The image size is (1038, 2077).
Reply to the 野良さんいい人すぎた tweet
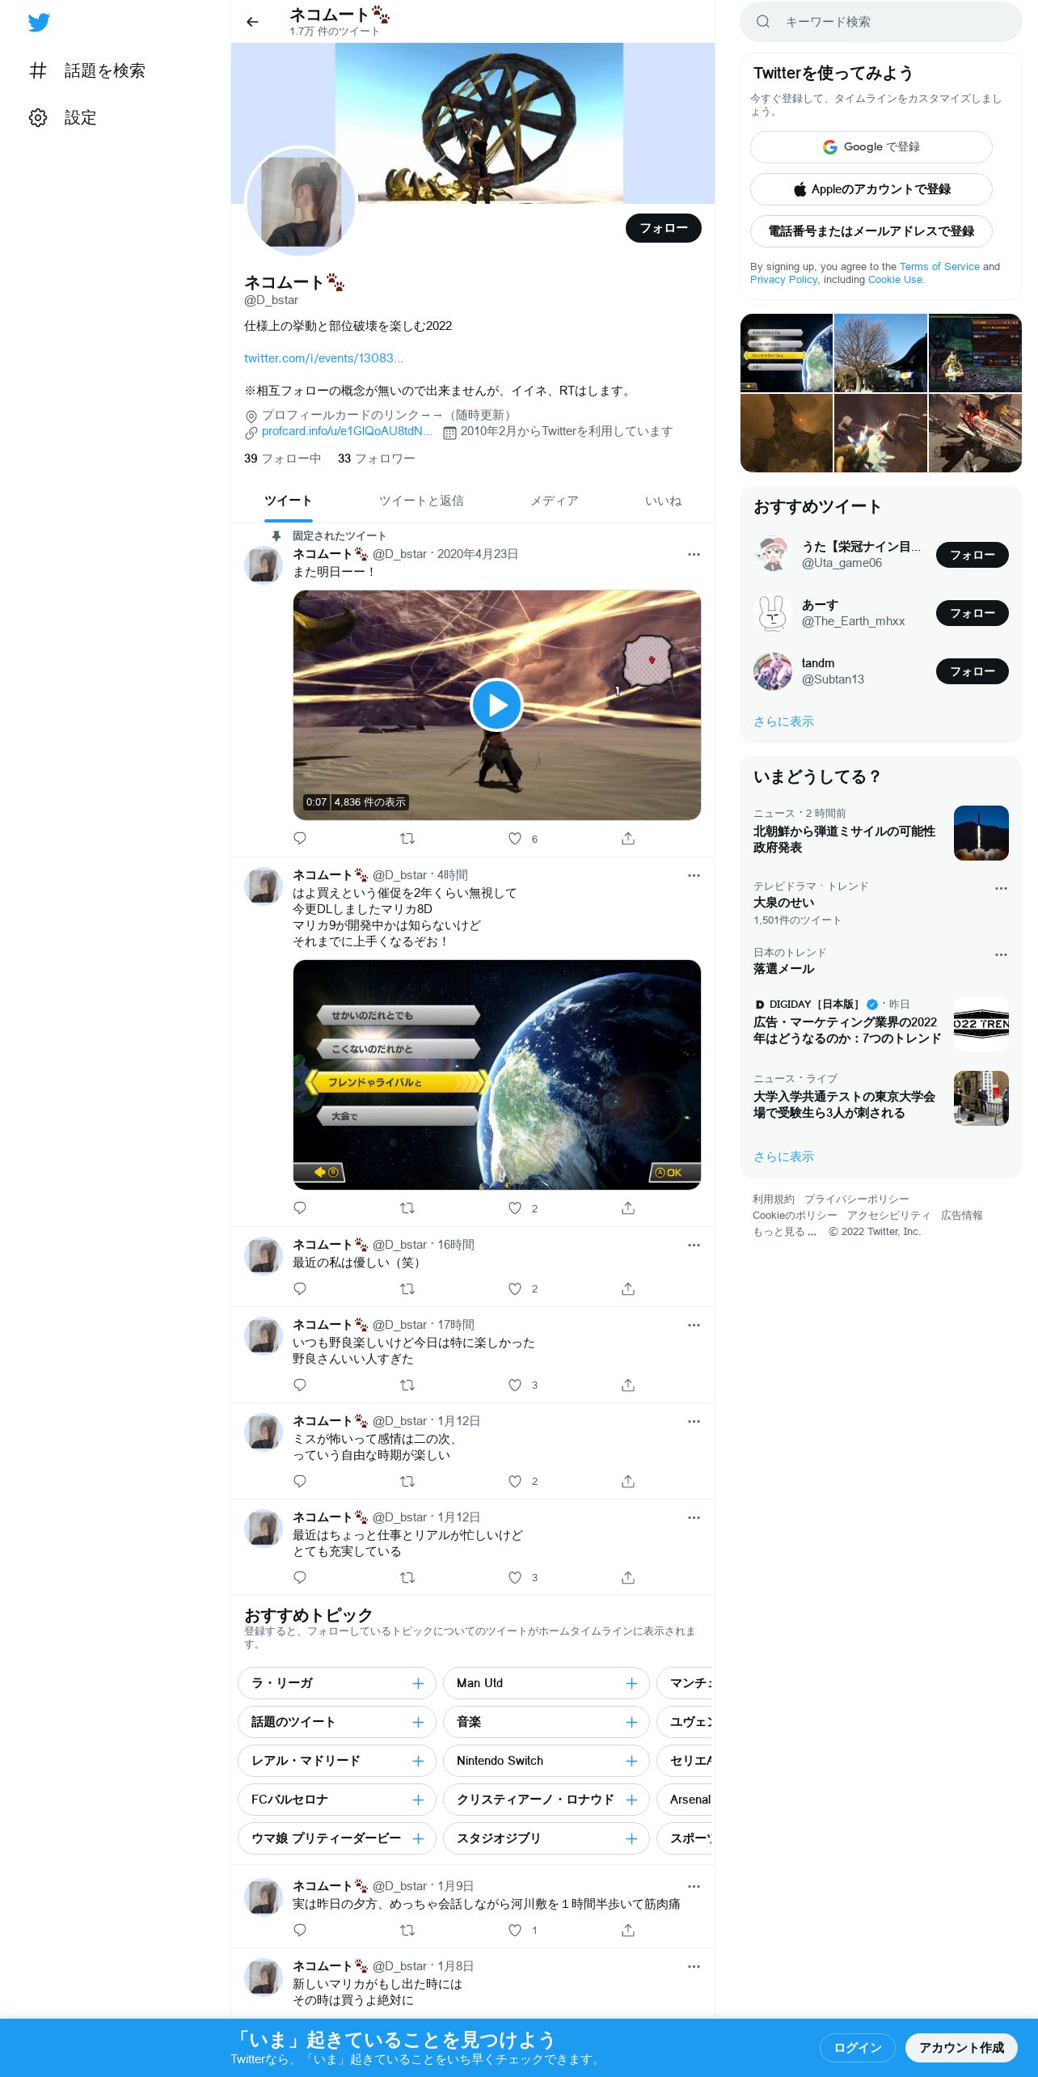click(x=300, y=1385)
